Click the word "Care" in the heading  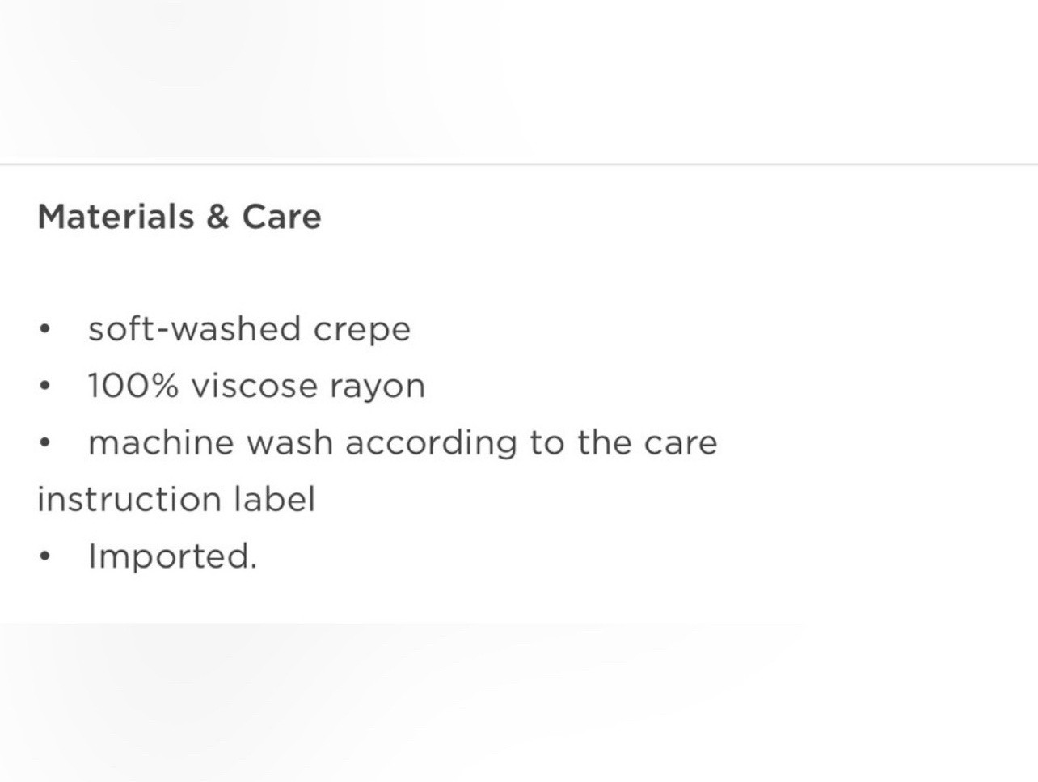tap(281, 217)
